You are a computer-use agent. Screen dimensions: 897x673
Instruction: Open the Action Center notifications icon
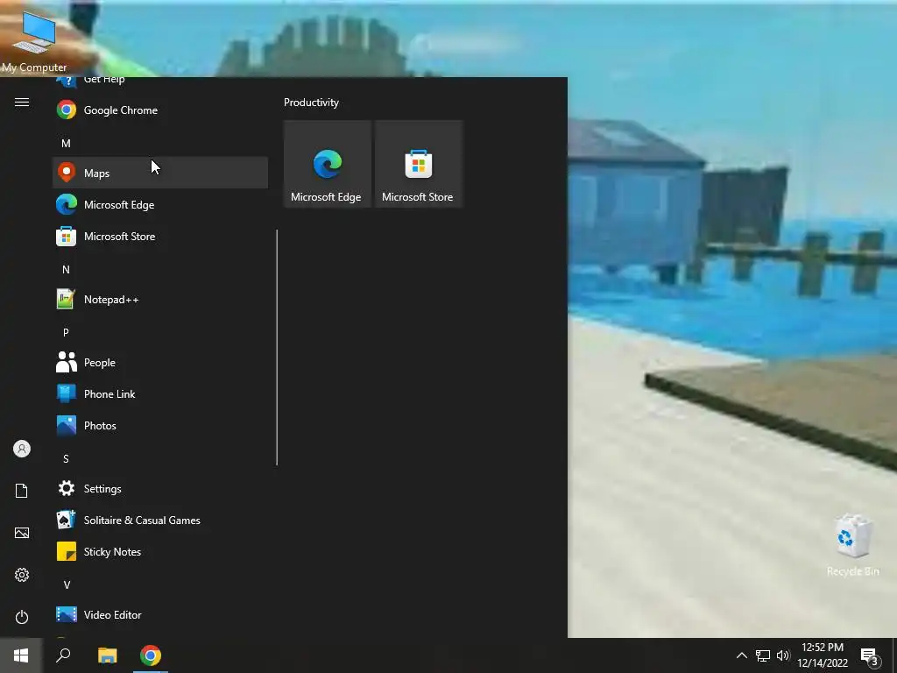pos(869,655)
